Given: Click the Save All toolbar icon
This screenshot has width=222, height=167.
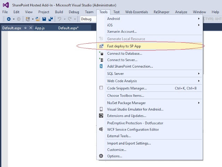Looking at the screenshot, I should point(51,19).
